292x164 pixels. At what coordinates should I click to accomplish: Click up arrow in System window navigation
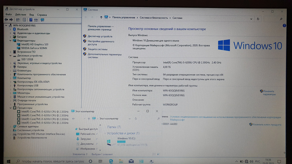(101, 17)
